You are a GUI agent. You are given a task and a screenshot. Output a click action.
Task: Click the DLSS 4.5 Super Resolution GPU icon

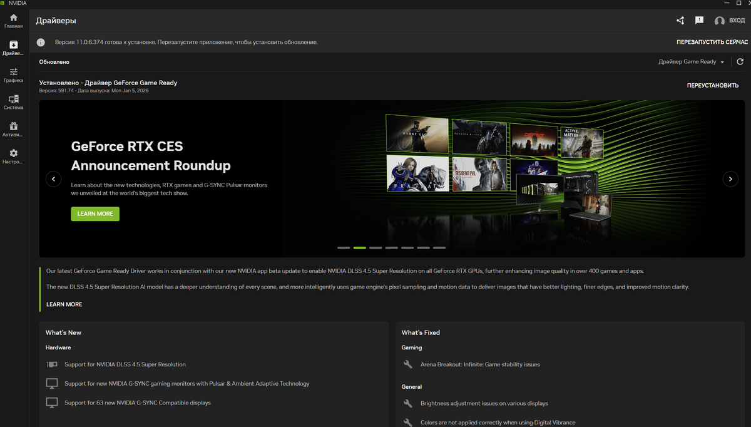(52, 364)
